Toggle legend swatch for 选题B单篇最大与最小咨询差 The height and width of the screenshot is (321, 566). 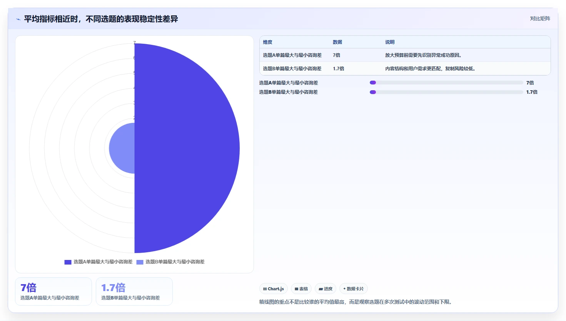coord(140,262)
